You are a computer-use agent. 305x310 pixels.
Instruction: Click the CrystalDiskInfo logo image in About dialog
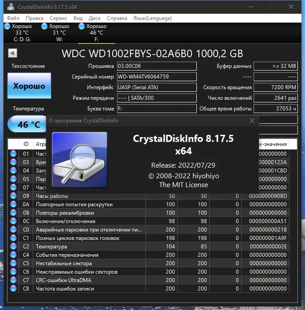(79, 160)
